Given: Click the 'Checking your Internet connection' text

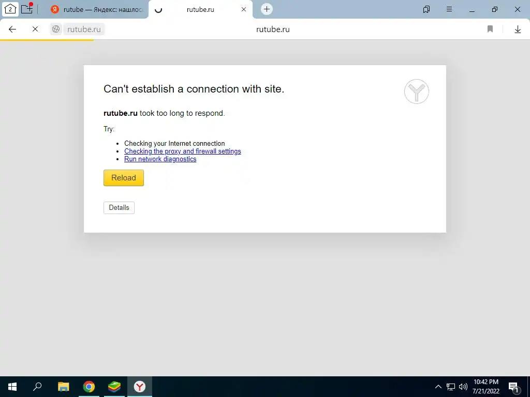Looking at the screenshot, I should (x=174, y=144).
